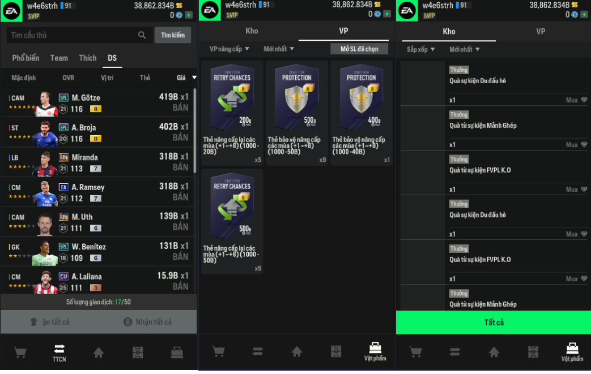Click the green Tất cả button
Image resolution: width=591 pixels, height=374 pixels.
[494, 323]
